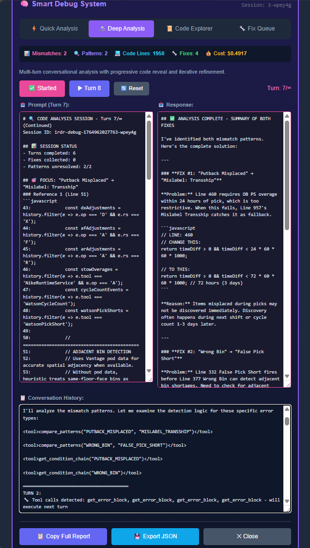
Task: Click the Turn: 7/∞ counter
Action: click(279, 88)
